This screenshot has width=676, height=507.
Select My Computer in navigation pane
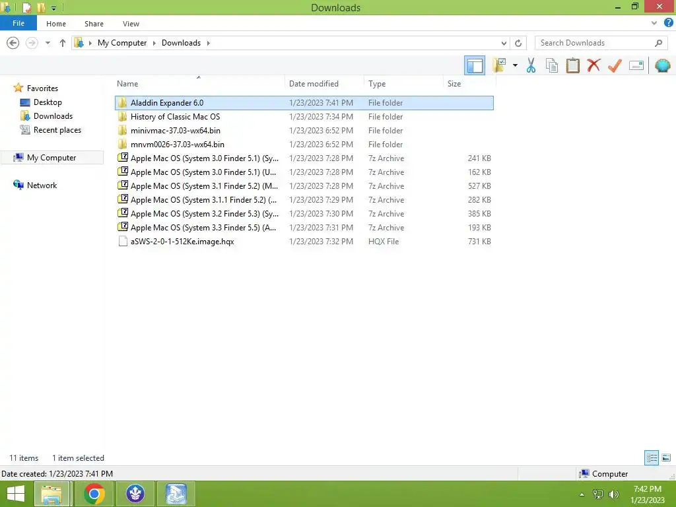[51, 157]
